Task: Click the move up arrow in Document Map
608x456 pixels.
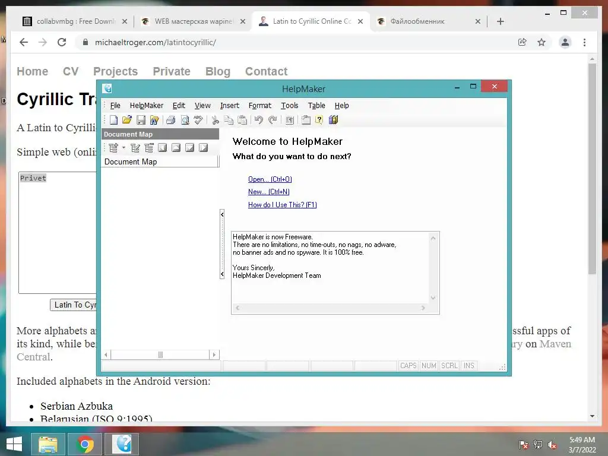Action: pos(176,148)
